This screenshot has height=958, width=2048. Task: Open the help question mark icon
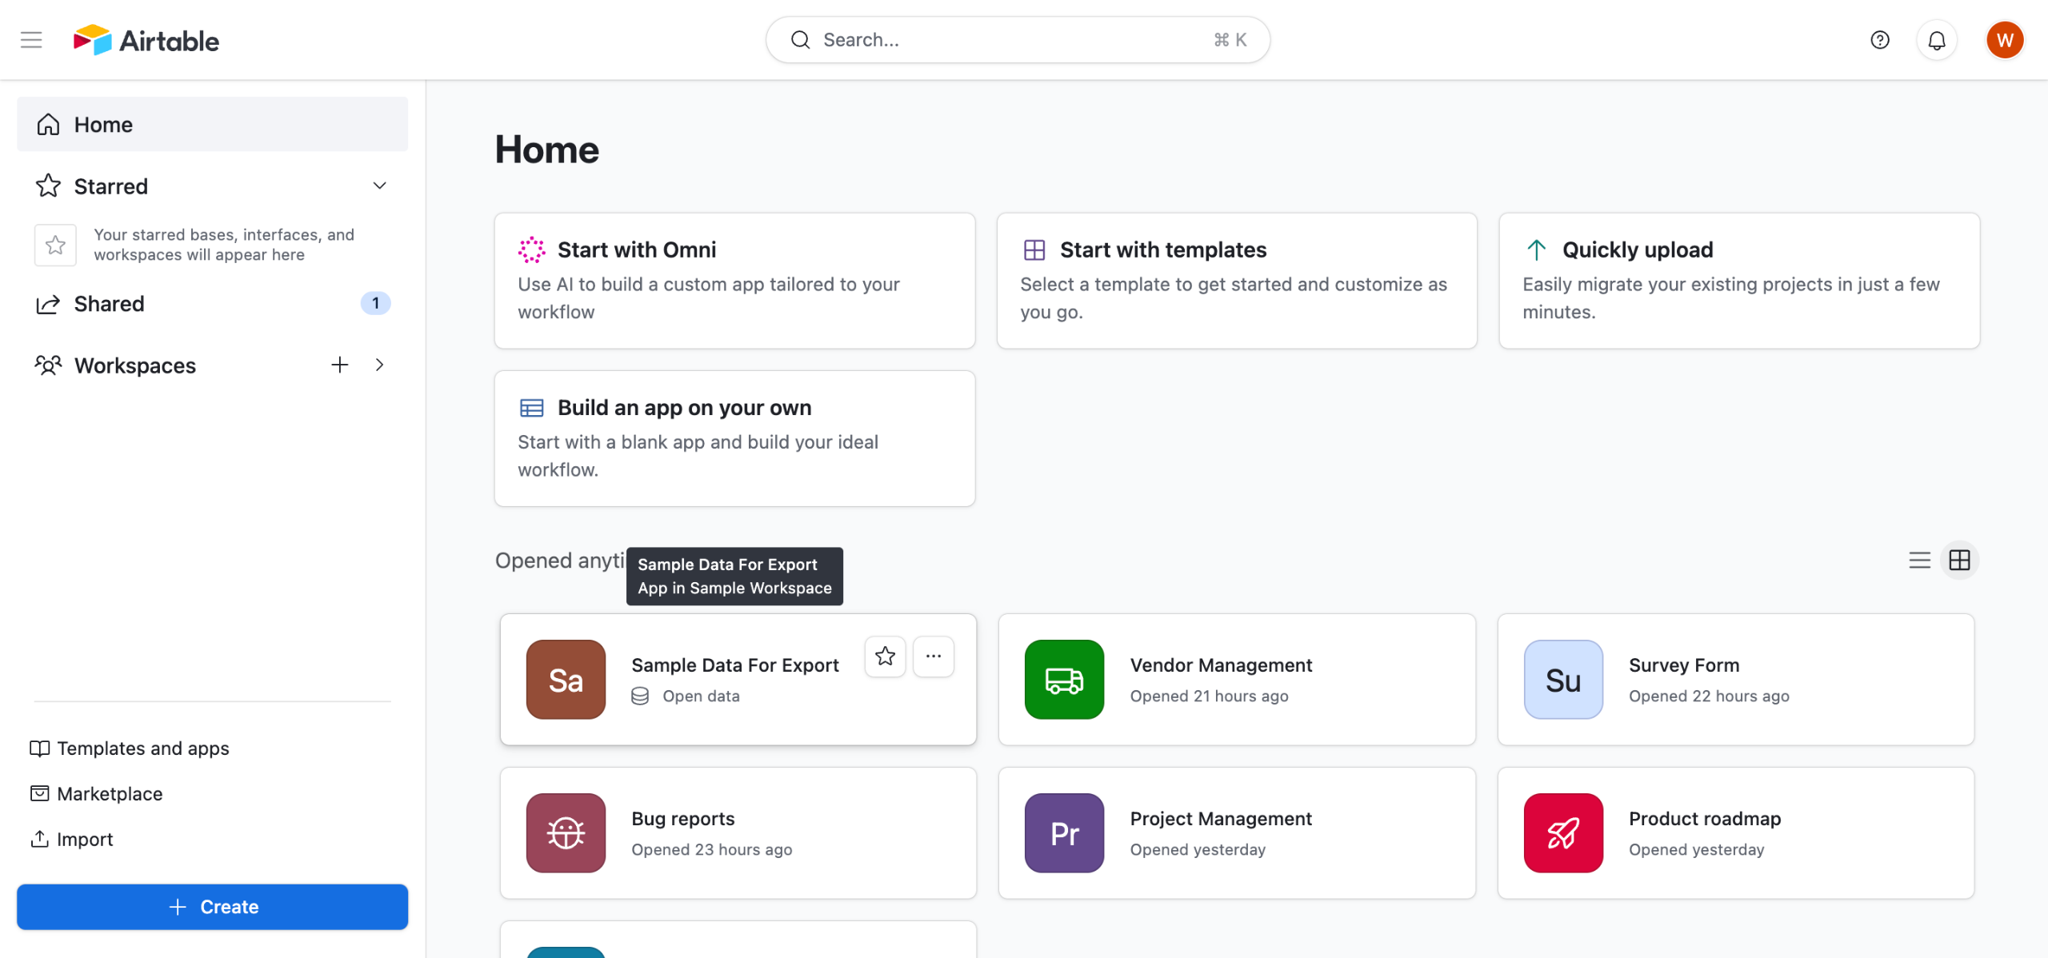(x=1879, y=40)
